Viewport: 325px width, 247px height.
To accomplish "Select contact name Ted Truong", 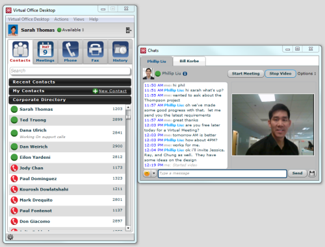I will click(33, 120).
